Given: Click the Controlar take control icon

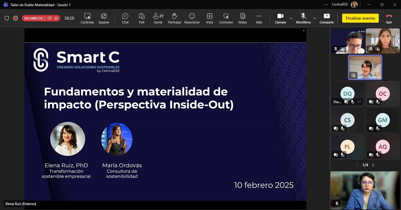Looking at the screenshot, I should (87, 18).
